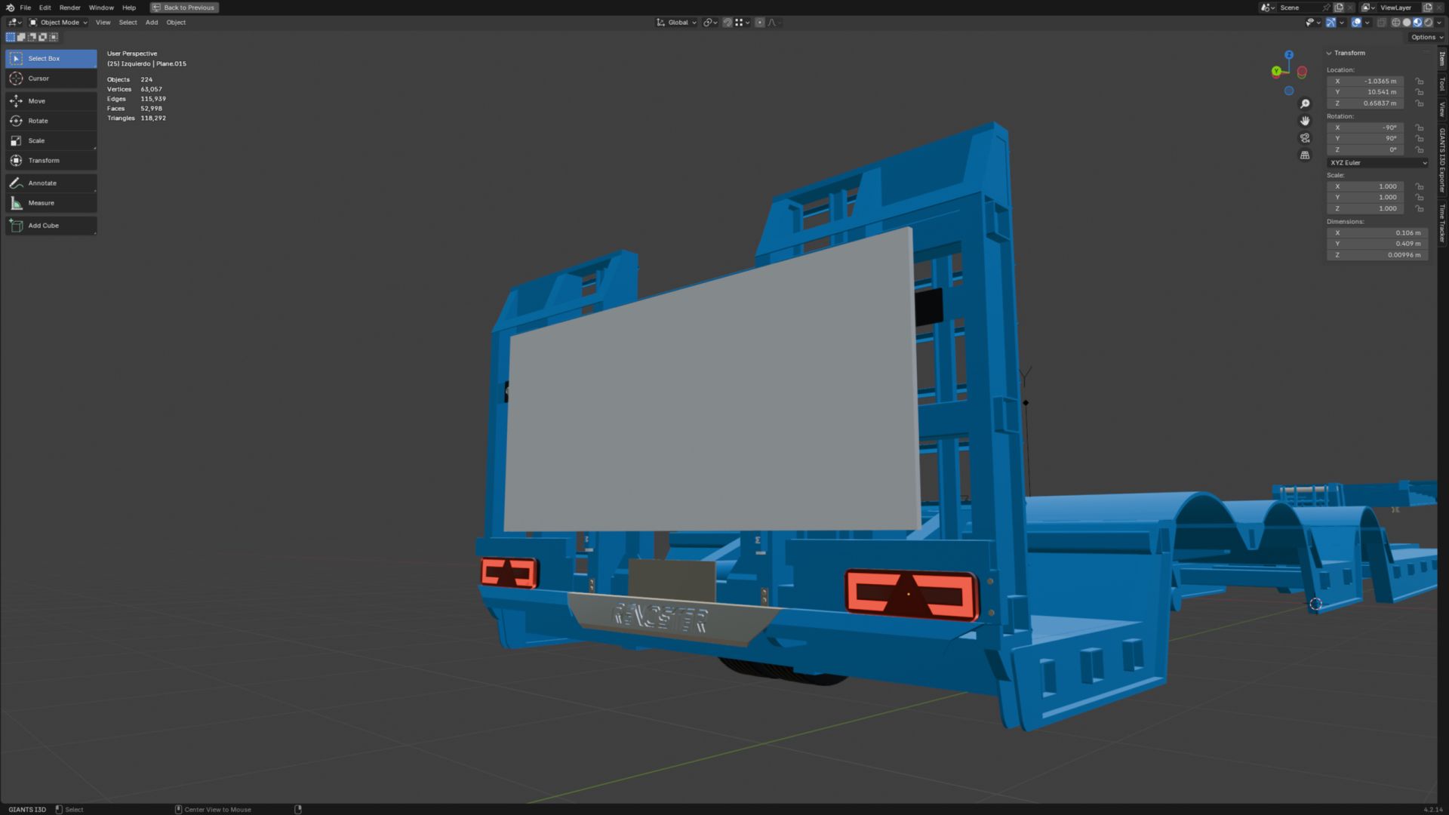Switch to GIANTS I3D Exporter tab
Image resolution: width=1449 pixels, height=815 pixels.
point(1442,160)
